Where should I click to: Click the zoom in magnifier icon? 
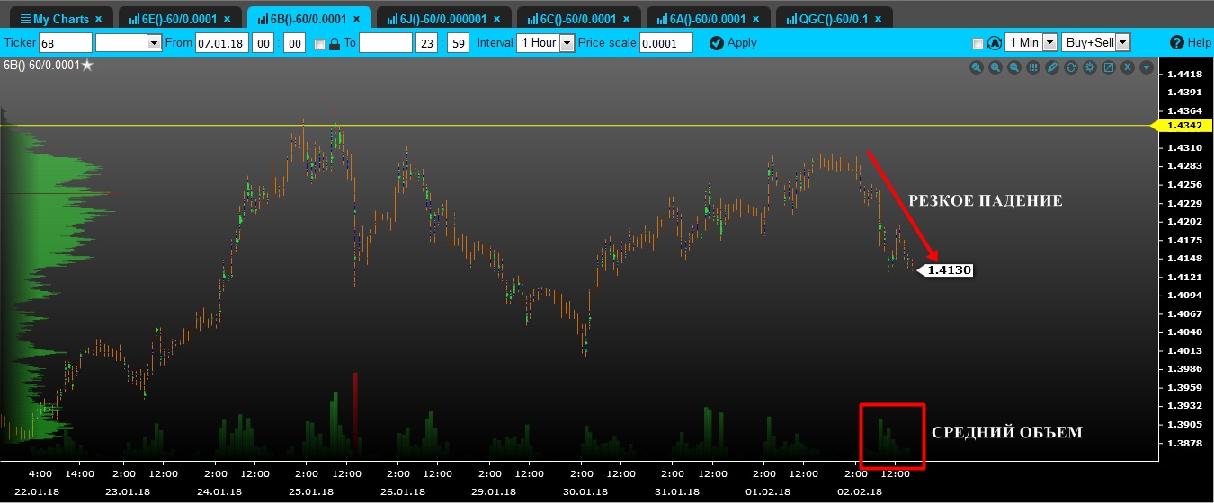995,67
